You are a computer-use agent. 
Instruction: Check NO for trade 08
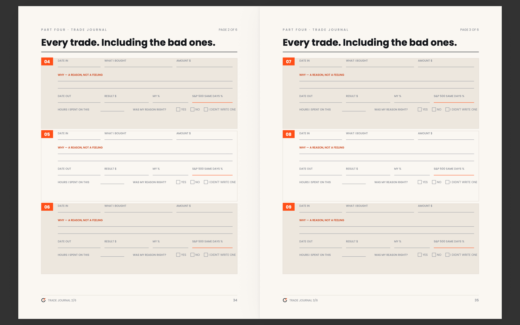[x=434, y=182]
